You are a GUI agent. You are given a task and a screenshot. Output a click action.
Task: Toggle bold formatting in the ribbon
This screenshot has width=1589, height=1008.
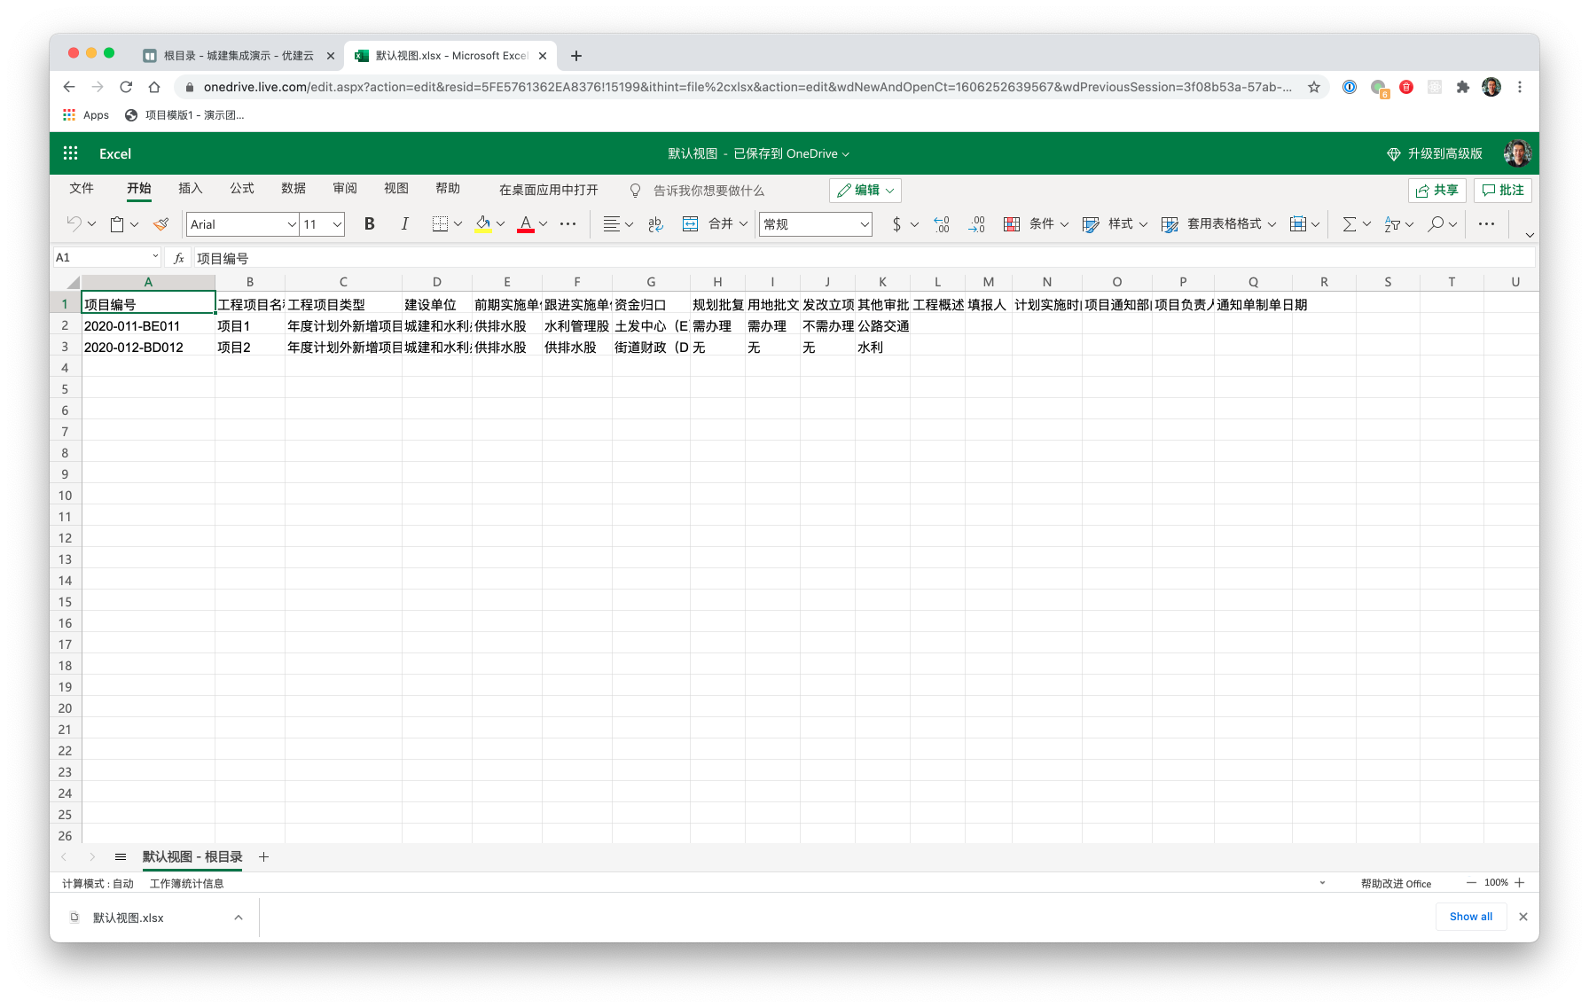(369, 224)
